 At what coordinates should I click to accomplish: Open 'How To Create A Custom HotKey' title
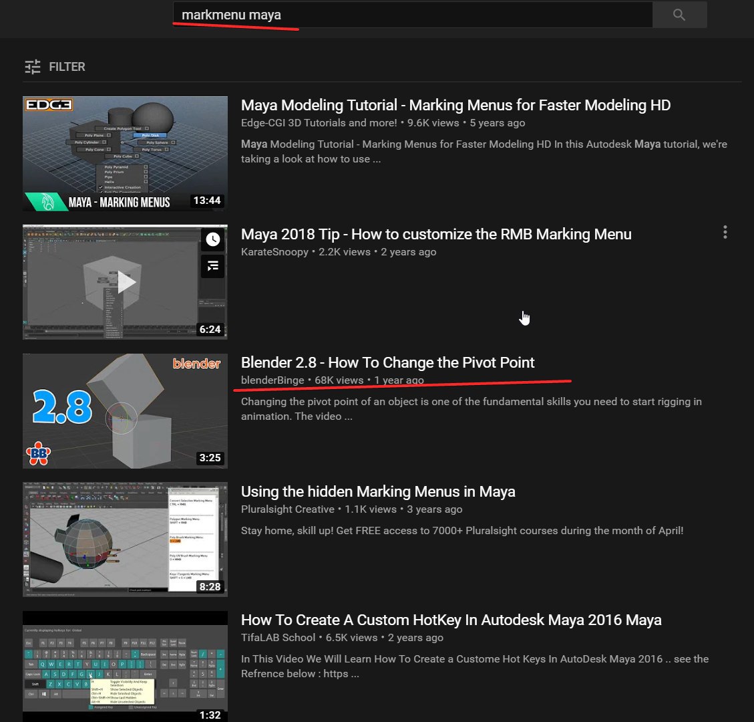[451, 620]
